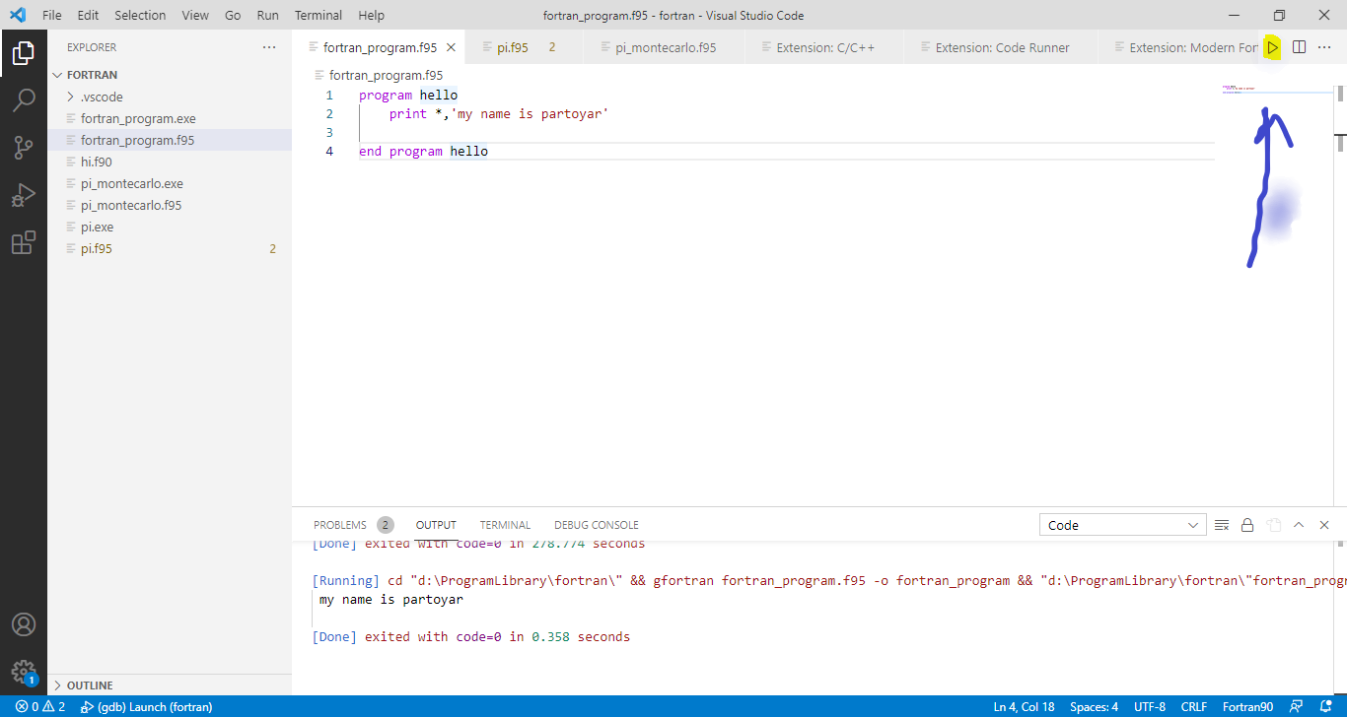
Task: Click Fortran90 language mode in status bar
Action: point(1247,706)
